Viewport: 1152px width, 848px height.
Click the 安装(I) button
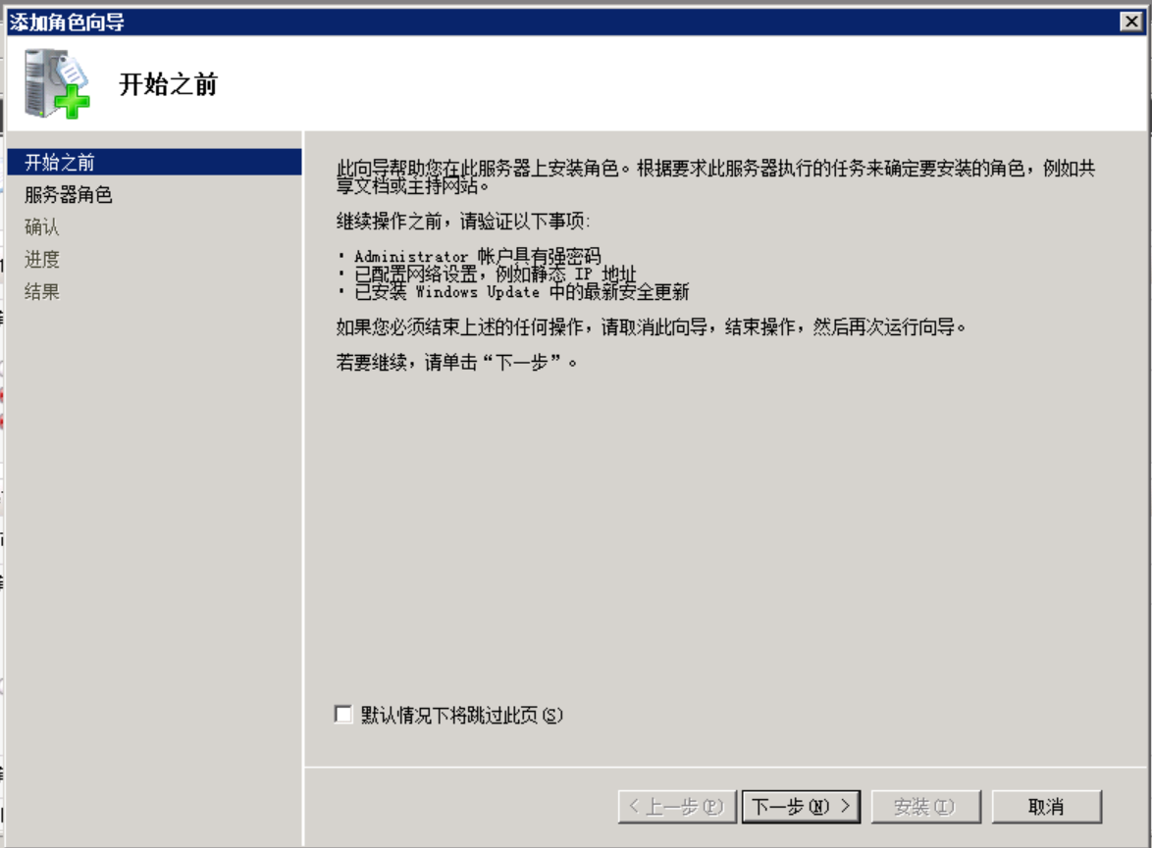925,807
